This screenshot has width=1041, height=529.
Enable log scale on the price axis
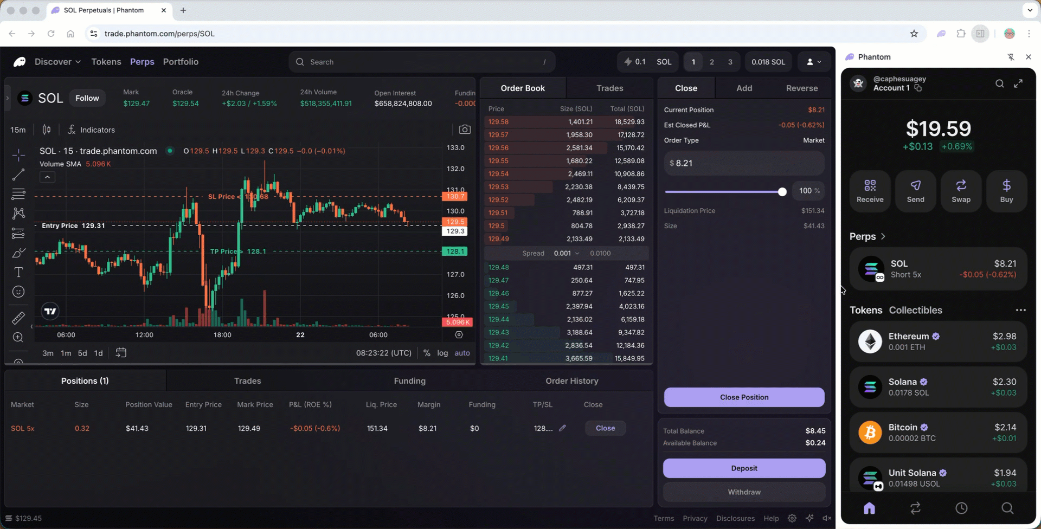pos(442,353)
